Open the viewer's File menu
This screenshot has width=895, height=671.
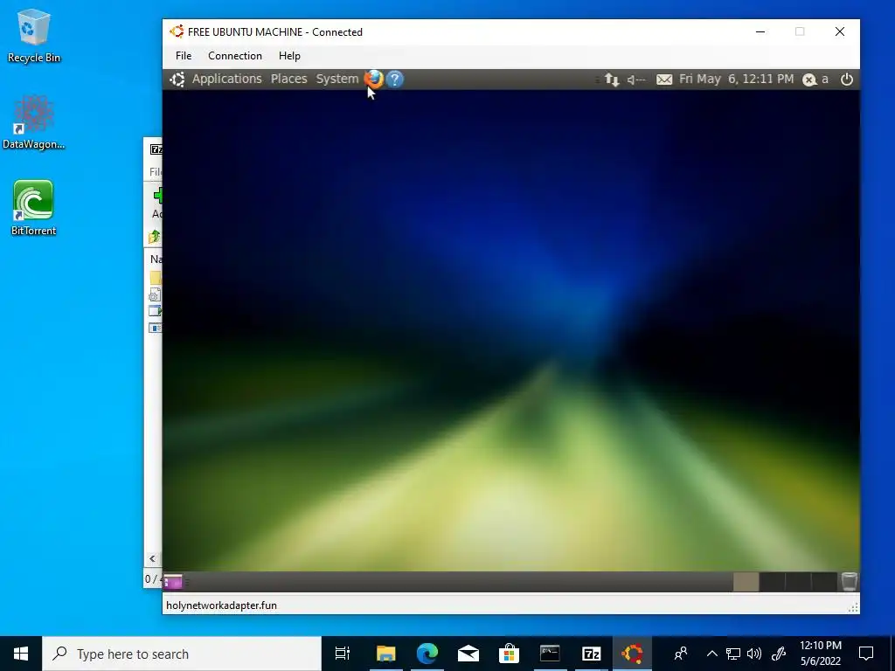tap(184, 55)
